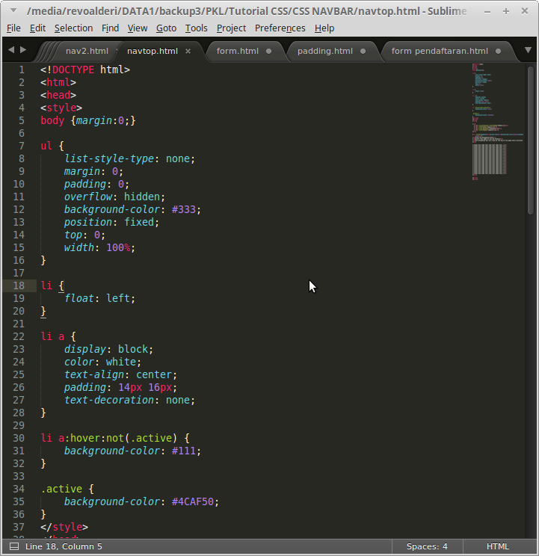Screen dimensions: 539x556
Task: Click the closing </style> tag
Action: tap(64, 527)
